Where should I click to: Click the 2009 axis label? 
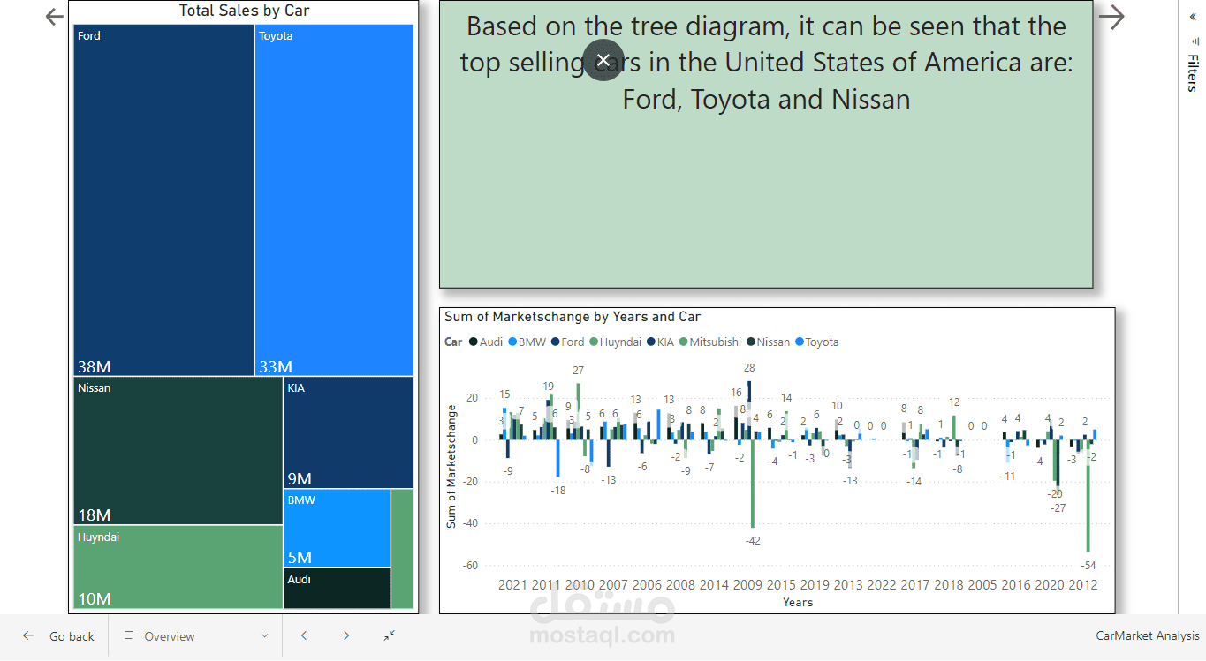(x=747, y=584)
